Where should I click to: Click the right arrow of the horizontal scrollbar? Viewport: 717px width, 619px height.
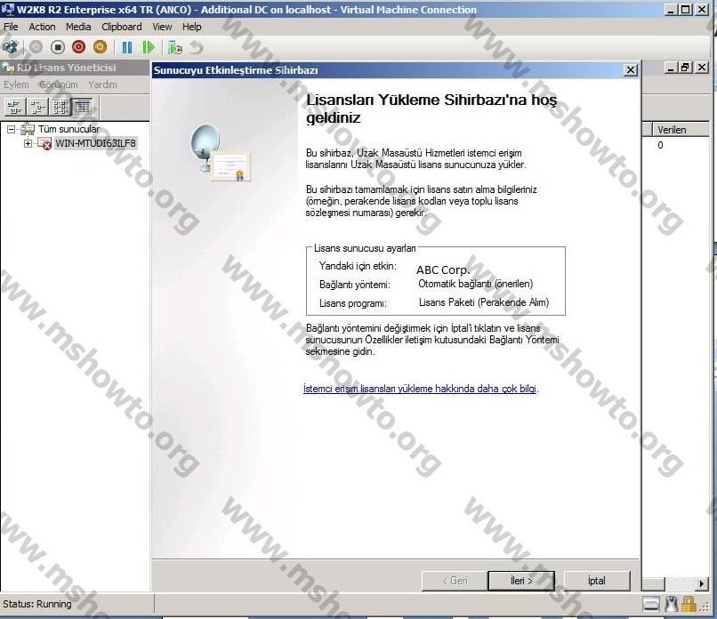coord(702,583)
